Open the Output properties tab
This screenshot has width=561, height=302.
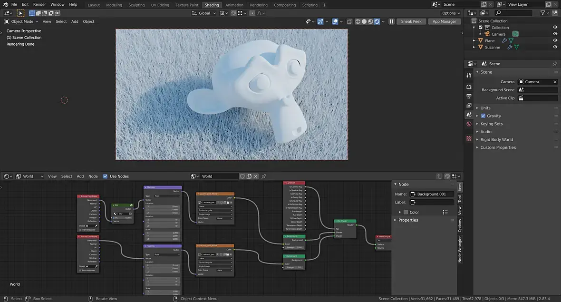click(469, 96)
